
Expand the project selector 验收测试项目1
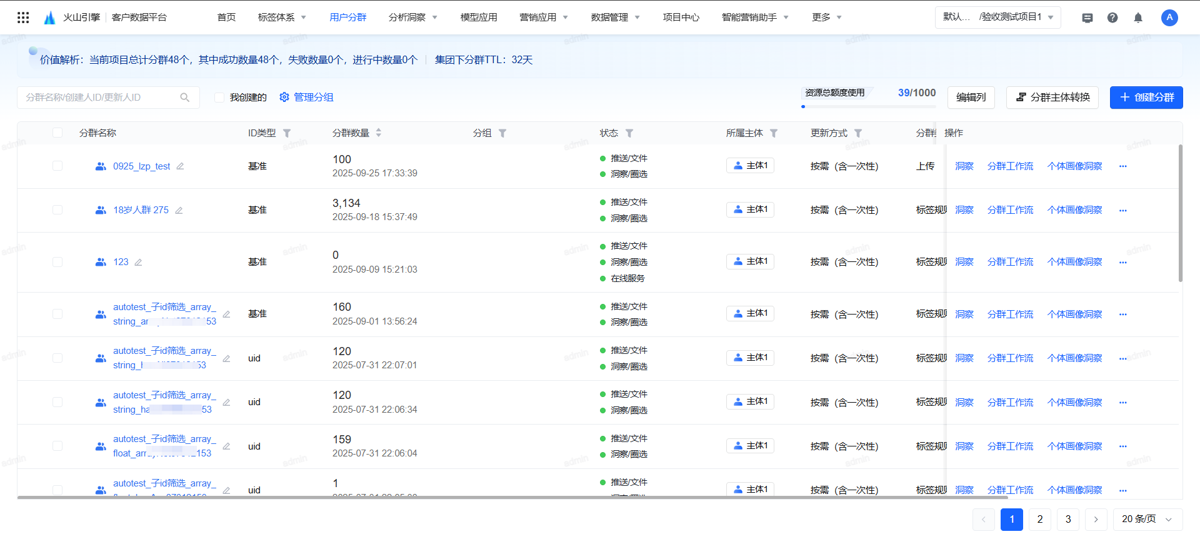click(997, 17)
